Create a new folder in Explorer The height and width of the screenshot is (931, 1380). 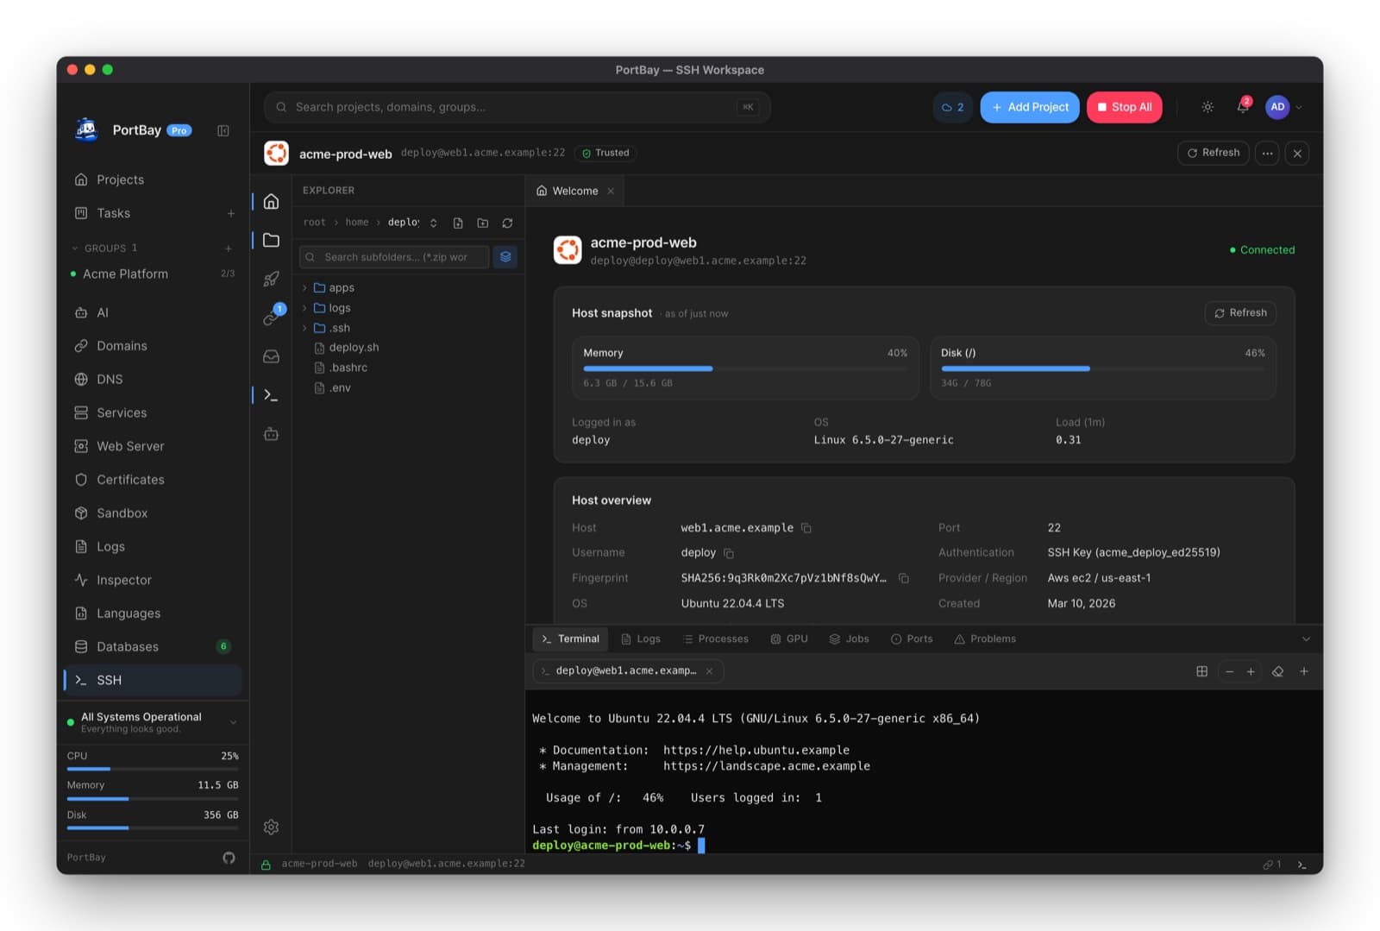[x=483, y=223]
